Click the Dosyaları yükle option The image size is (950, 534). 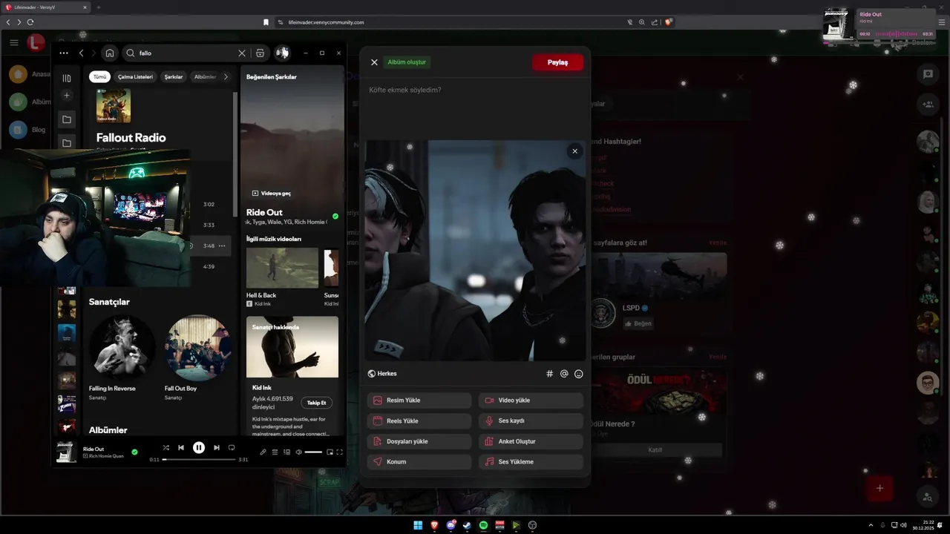click(x=419, y=441)
